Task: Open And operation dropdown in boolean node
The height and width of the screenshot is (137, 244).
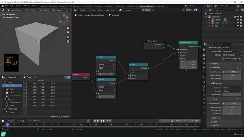Action: pyautogui.click(x=138, y=72)
